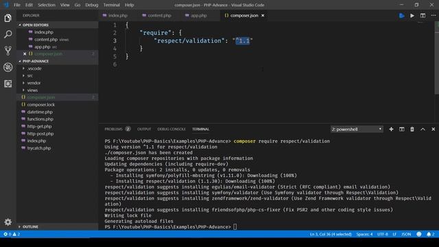Change file encoding UTF-8
439x247 pixels.
(x=383, y=234)
